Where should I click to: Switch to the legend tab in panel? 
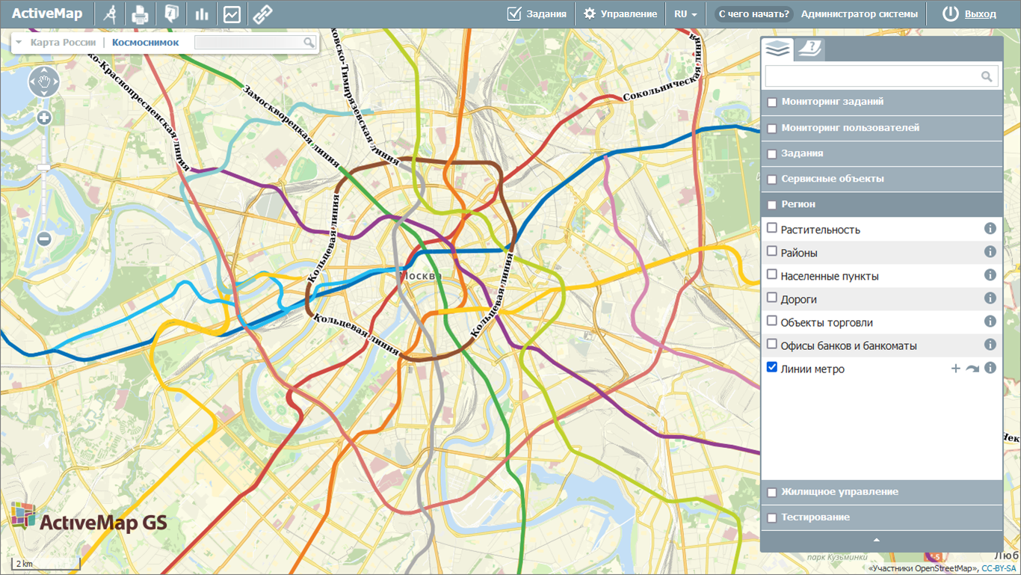pyautogui.click(x=809, y=49)
